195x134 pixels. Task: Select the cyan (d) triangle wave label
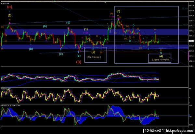point(68,23)
